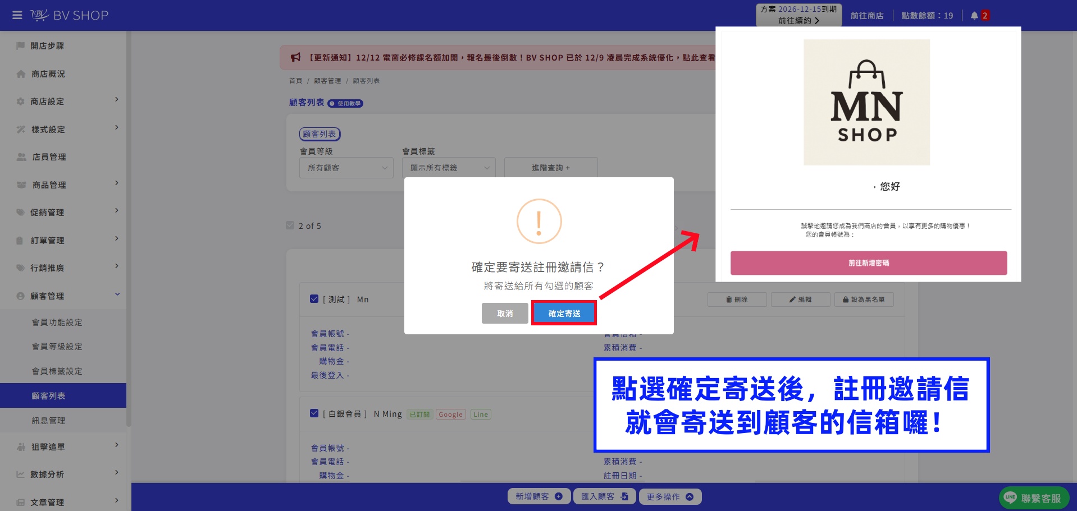Click the 狙擊追單 icon in sidebar
This screenshot has height=511, width=1077.
[x=21, y=446]
